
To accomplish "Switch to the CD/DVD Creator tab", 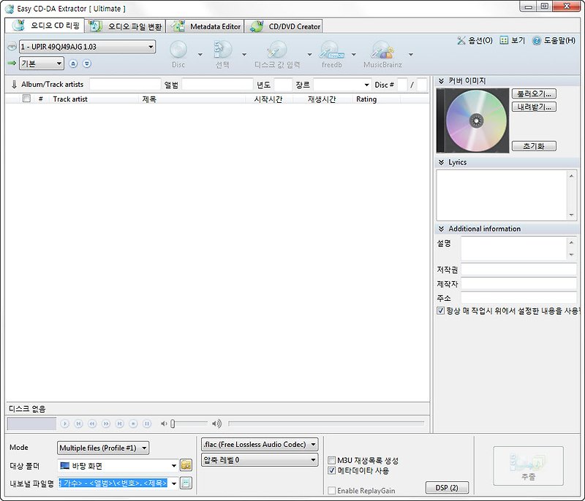I will (285, 25).
